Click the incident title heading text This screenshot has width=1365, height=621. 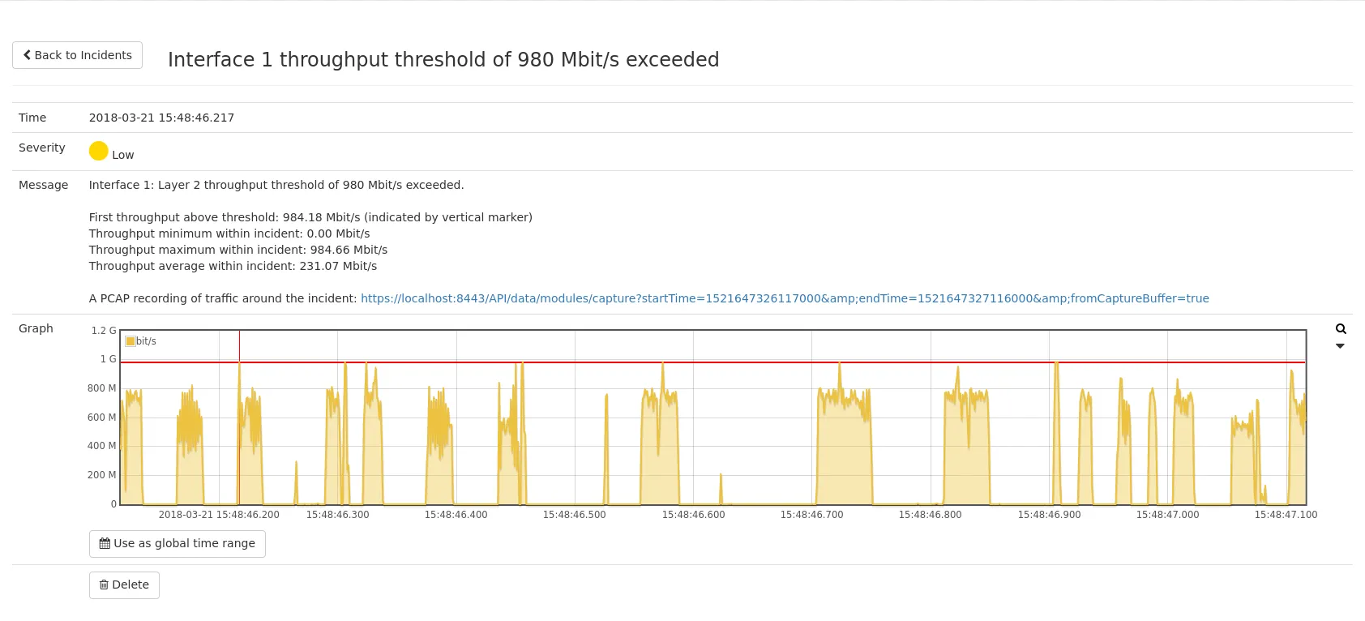[443, 60]
